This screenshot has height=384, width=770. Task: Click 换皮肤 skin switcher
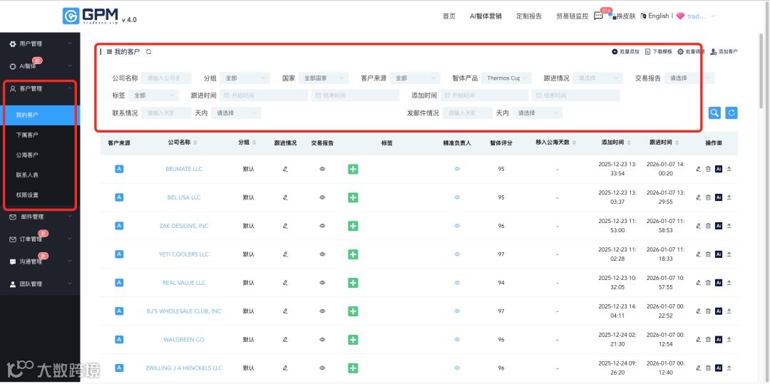pyautogui.click(x=622, y=16)
